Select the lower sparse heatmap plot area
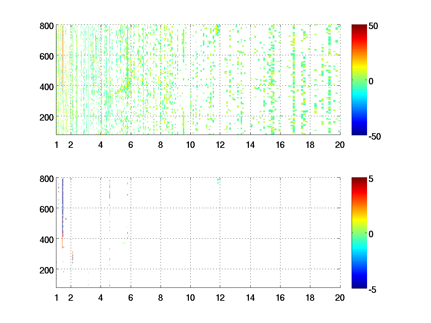This screenshot has height=323, width=431. click(x=198, y=232)
